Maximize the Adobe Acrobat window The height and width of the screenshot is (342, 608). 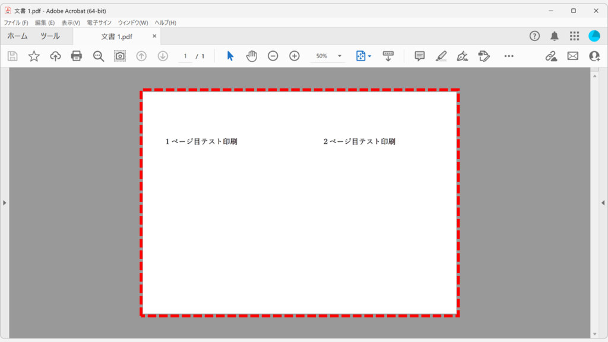click(x=574, y=11)
